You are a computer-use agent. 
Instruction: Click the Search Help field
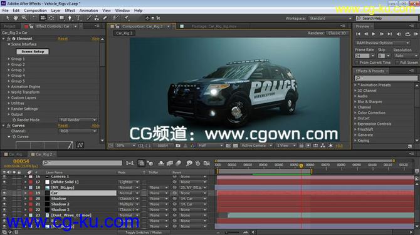click(387, 18)
